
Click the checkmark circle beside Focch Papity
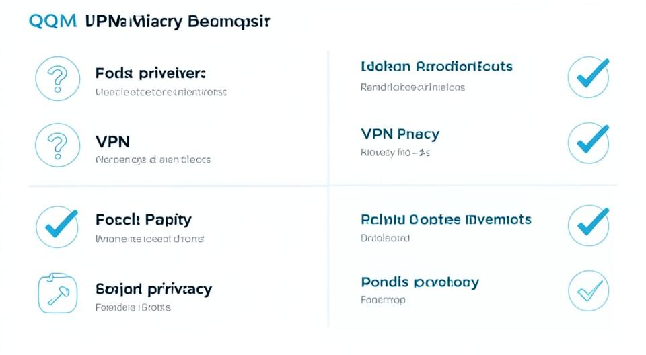[x=58, y=227]
